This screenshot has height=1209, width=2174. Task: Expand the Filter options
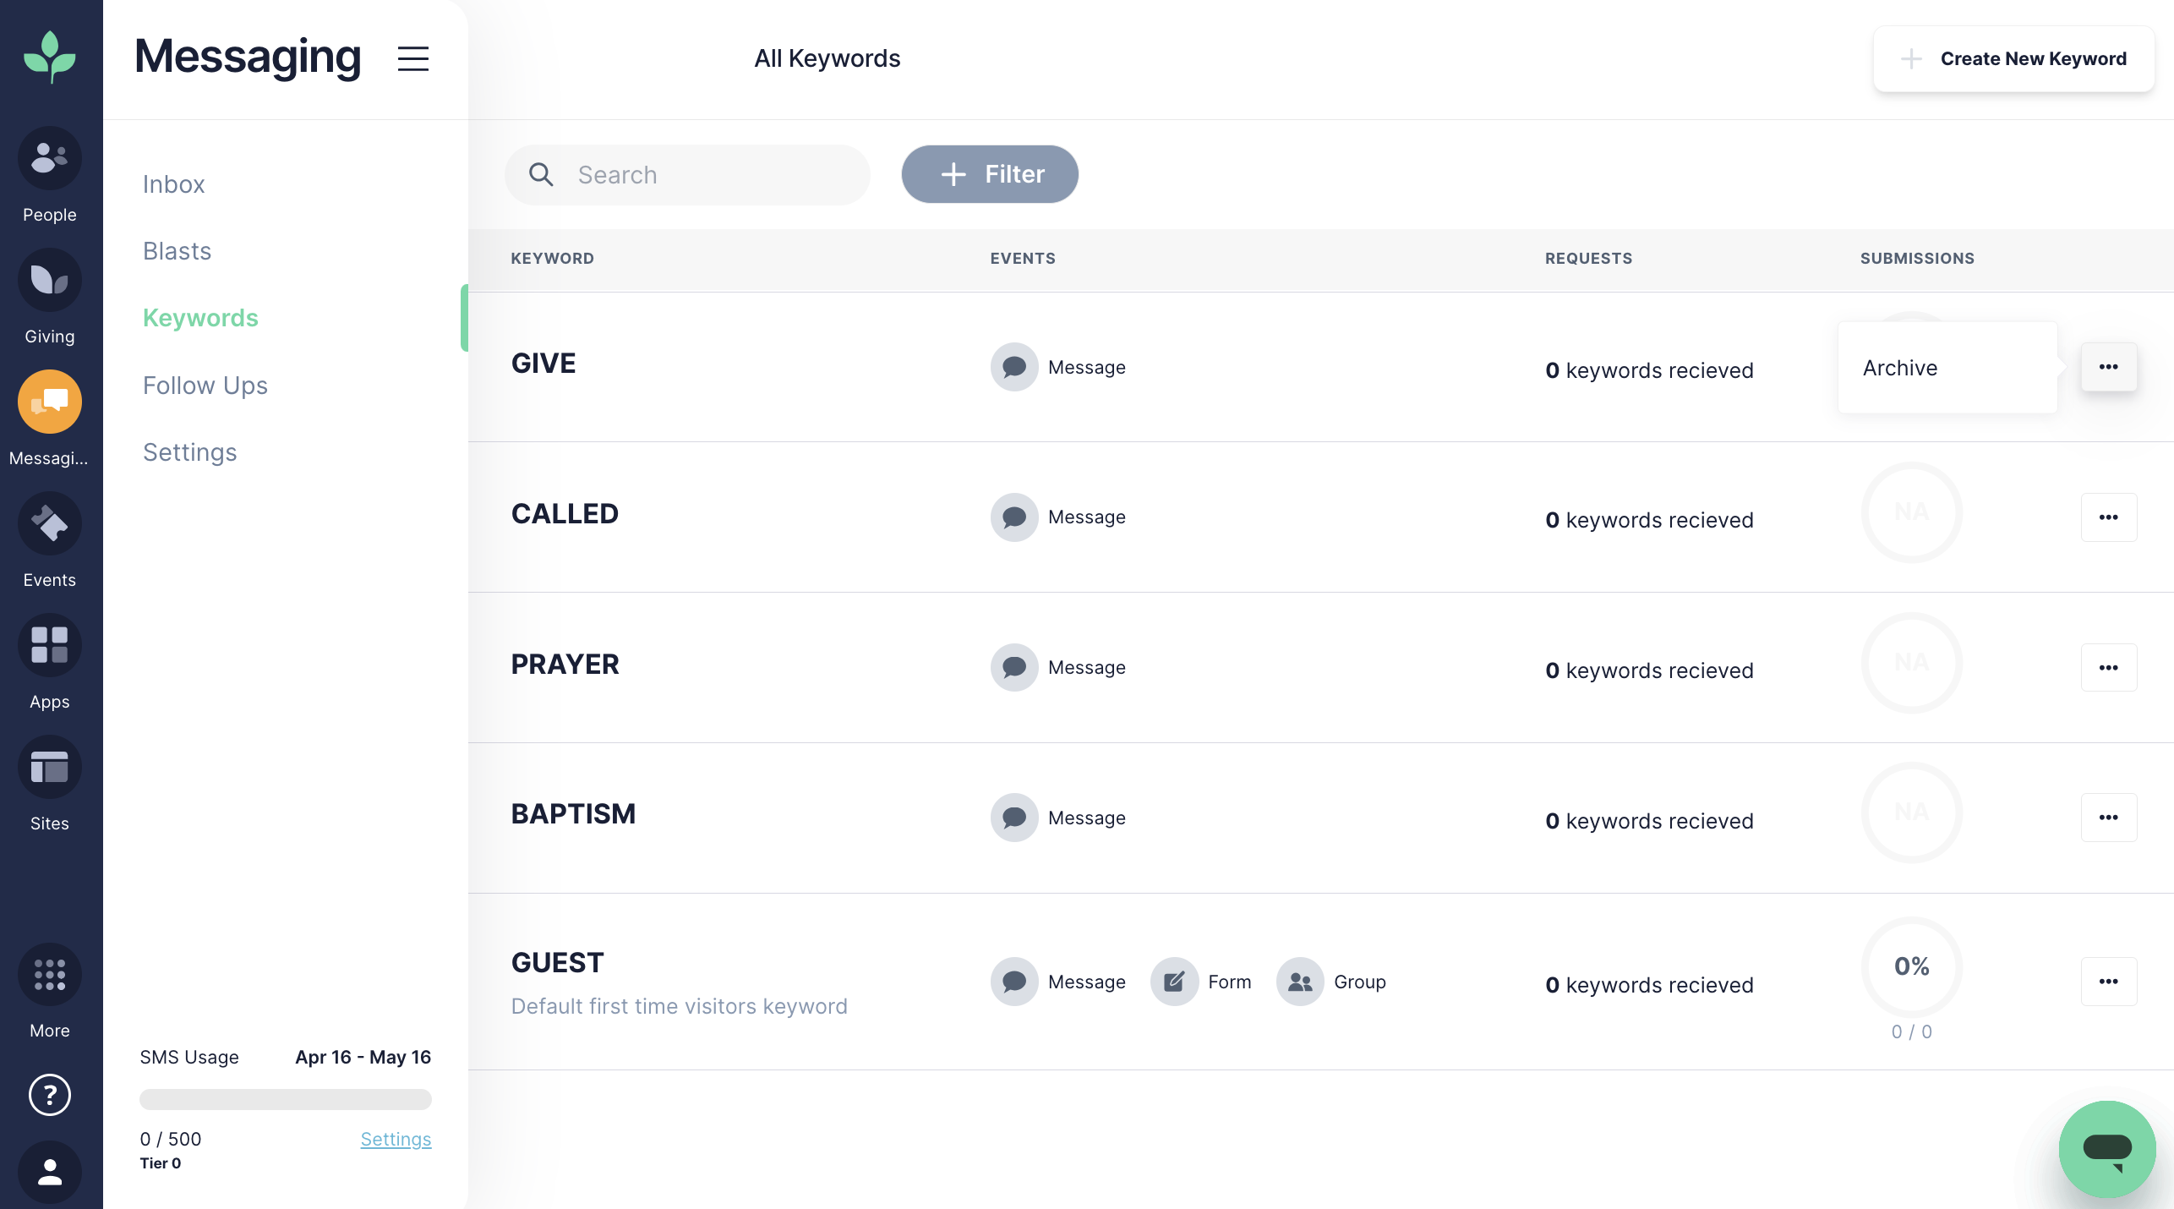990,174
